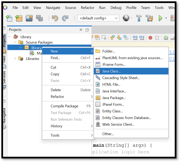
Task: Click the Redo arrow icon
Action: click(65, 18)
